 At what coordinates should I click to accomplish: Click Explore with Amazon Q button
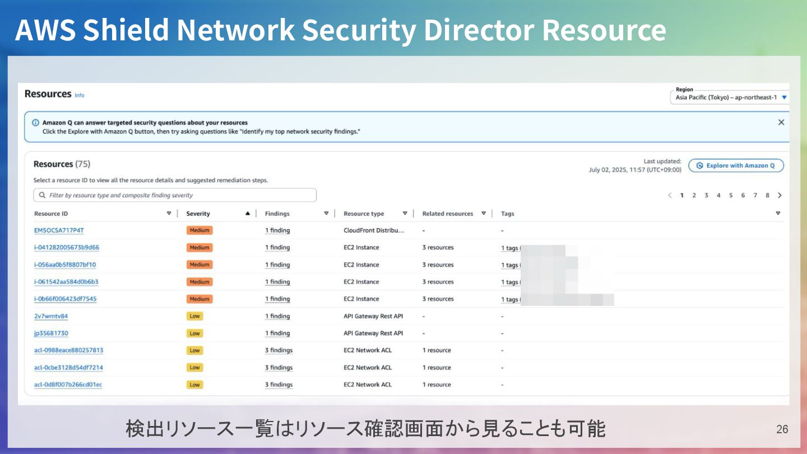pyautogui.click(x=736, y=166)
